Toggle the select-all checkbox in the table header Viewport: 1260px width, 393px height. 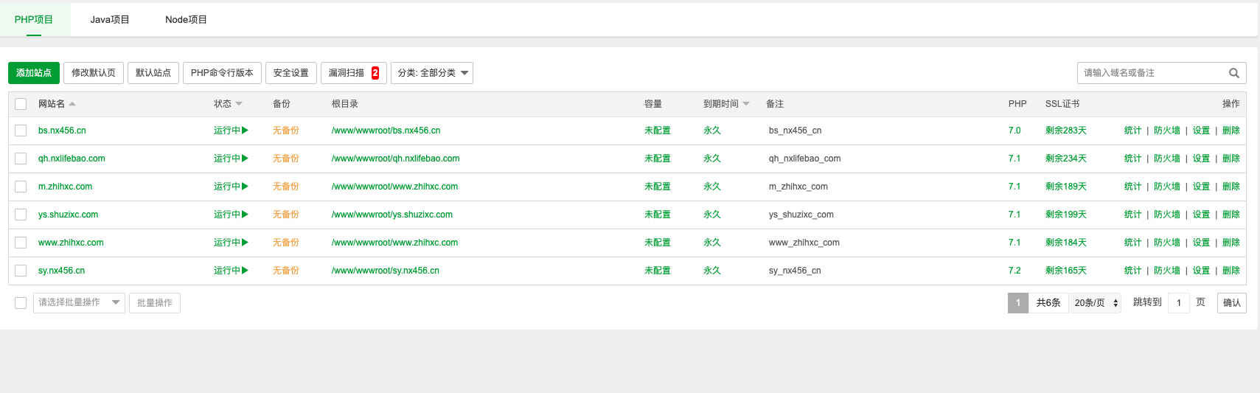click(21, 104)
